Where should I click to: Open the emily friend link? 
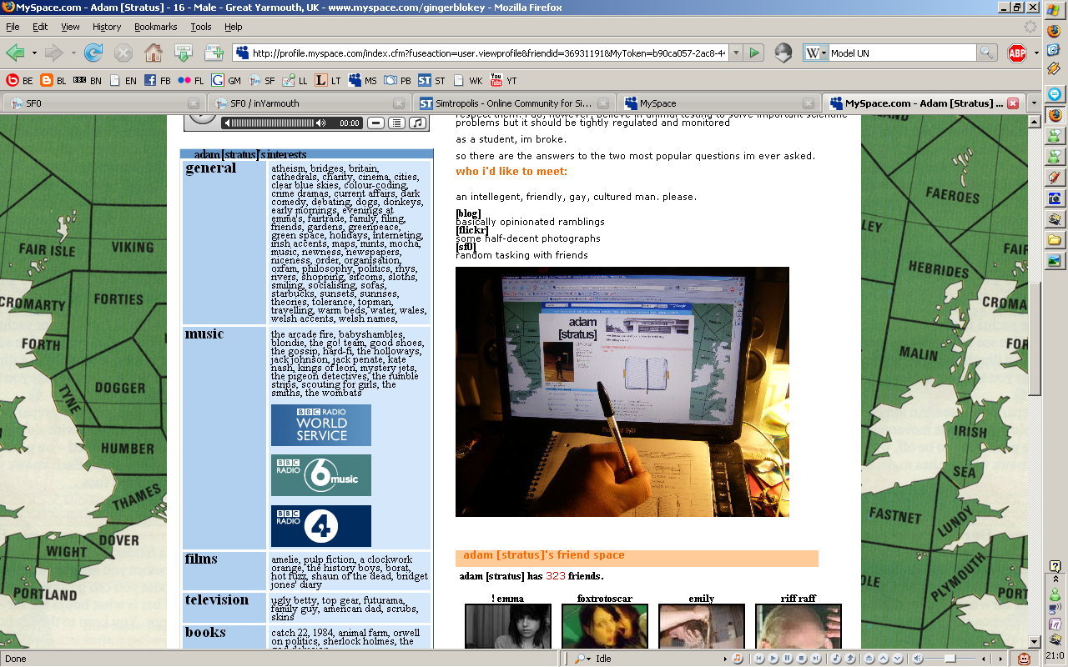702,598
